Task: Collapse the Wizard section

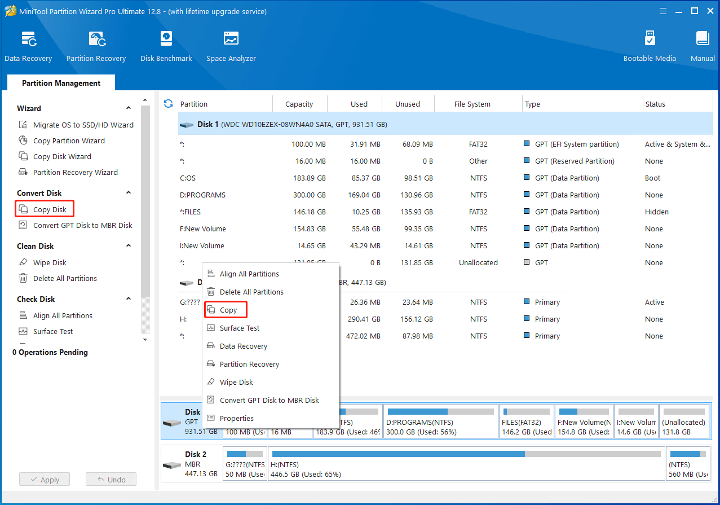Action: click(129, 108)
